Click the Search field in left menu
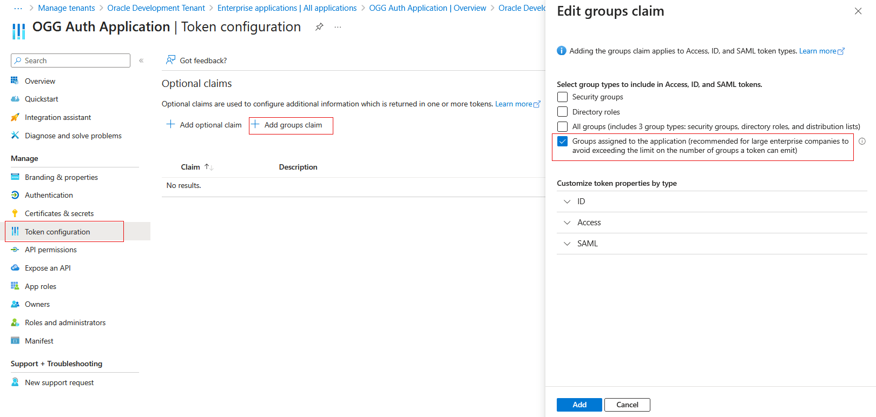 (x=70, y=60)
